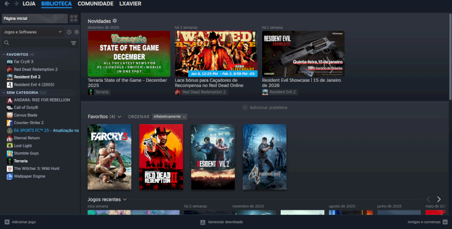Open advanced filter options icon

(73, 43)
